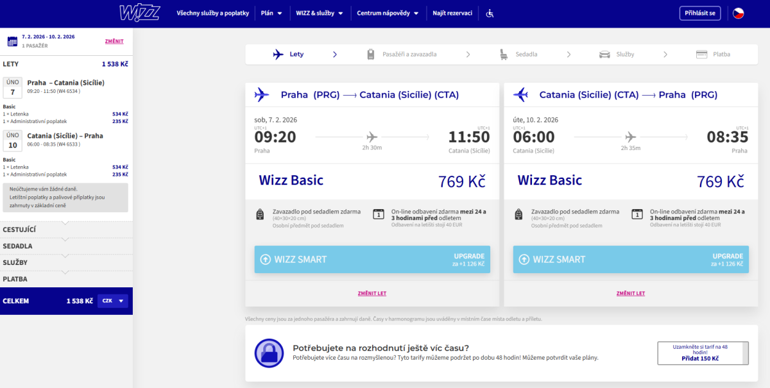Click the Služby car step icon
The height and width of the screenshot is (388, 770).
(x=604, y=55)
